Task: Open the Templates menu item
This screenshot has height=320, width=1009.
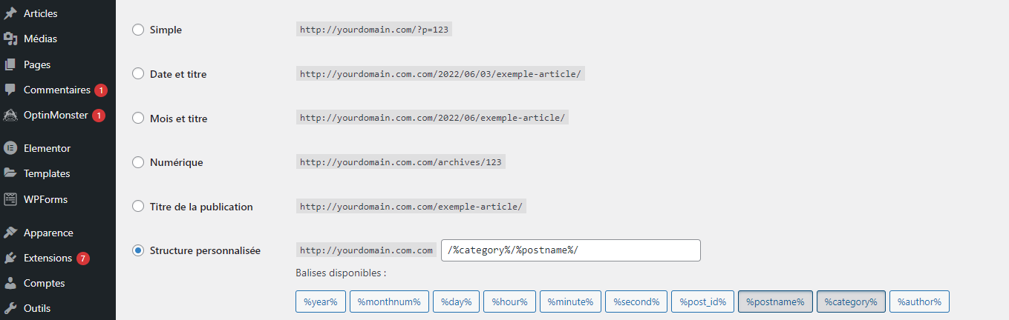Action: pos(47,173)
